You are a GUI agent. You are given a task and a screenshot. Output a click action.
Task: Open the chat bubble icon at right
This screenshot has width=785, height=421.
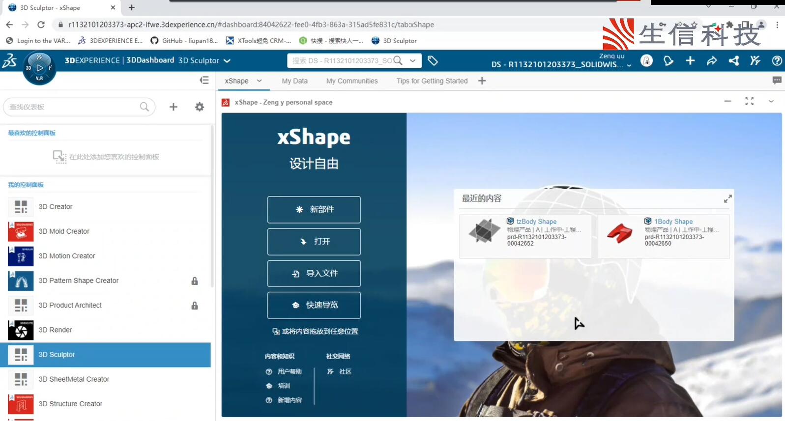(x=777, y=80)
